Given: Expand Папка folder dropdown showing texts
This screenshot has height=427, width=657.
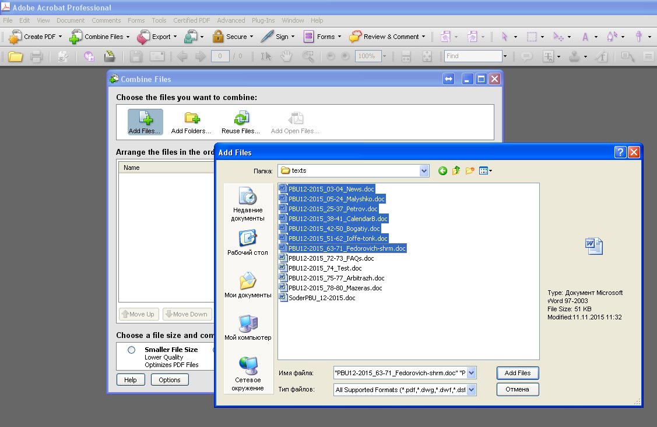Looking at the screenshot, I should (x=424, y=170).
